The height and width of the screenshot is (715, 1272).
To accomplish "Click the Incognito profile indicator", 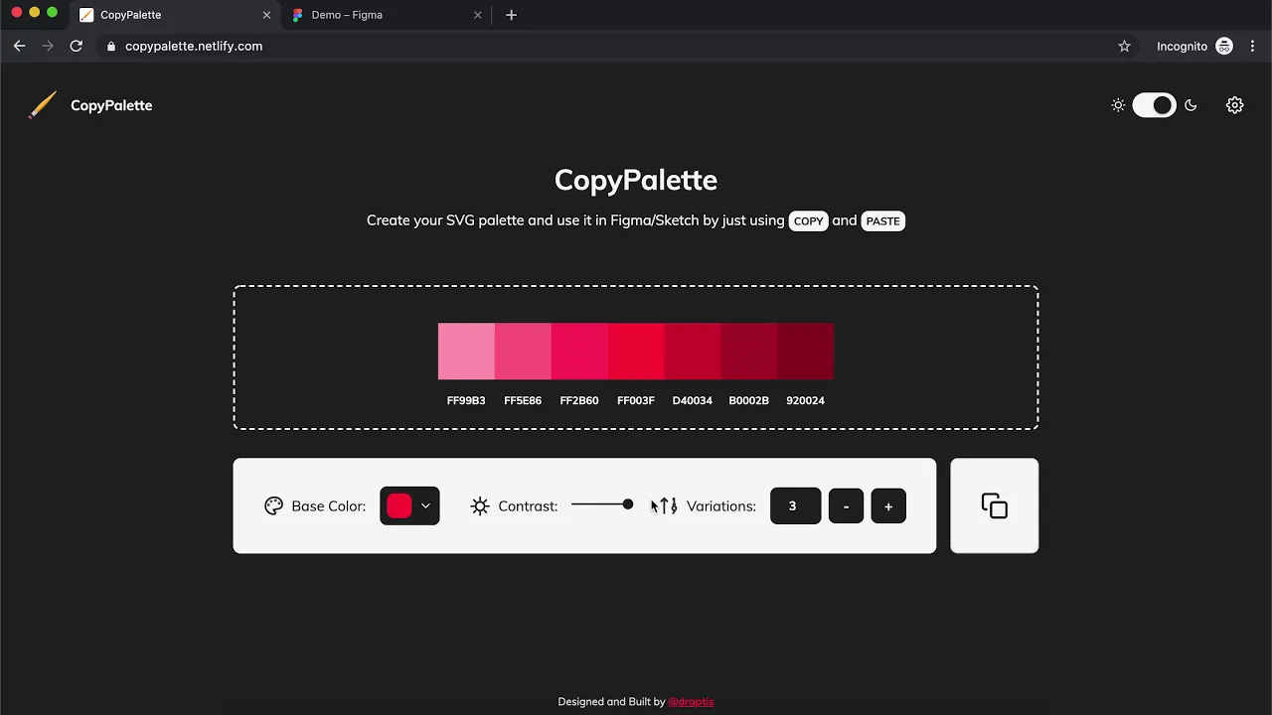I will pyautogui.click(x=1194, y=46).
